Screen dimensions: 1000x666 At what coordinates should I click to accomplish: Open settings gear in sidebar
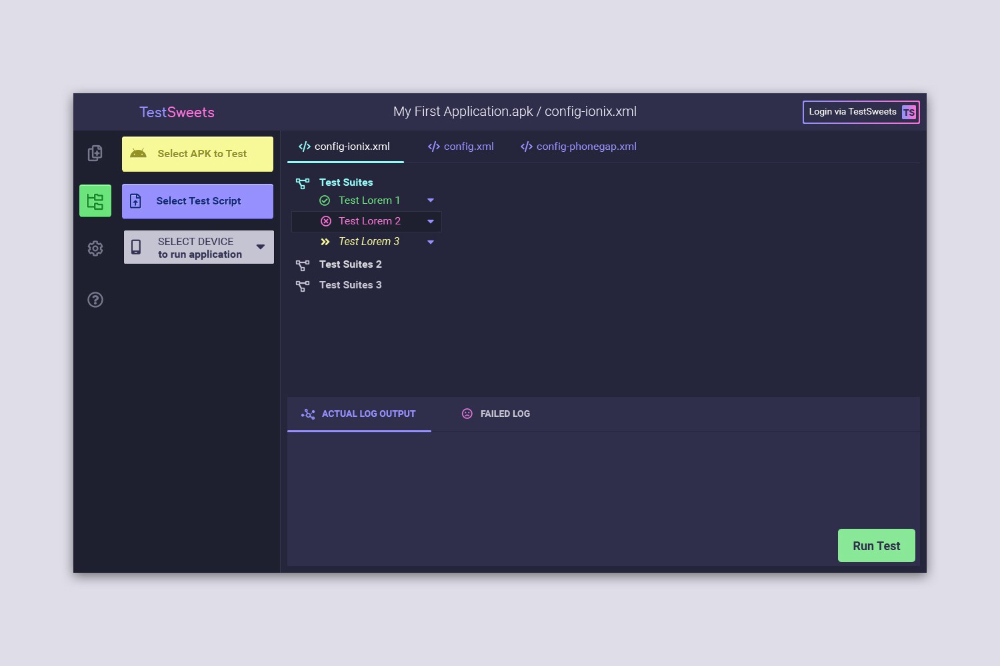pyautogui.click(x=95, y=248)
